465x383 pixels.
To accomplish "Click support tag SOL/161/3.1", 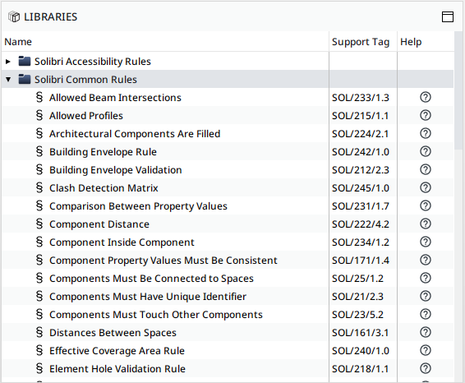I will 361,333.
